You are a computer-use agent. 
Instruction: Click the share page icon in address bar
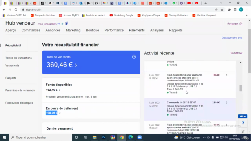point(216,9)
